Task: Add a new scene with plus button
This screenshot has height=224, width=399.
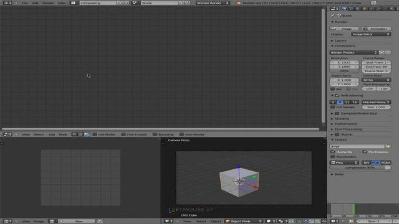Action: 181,2
